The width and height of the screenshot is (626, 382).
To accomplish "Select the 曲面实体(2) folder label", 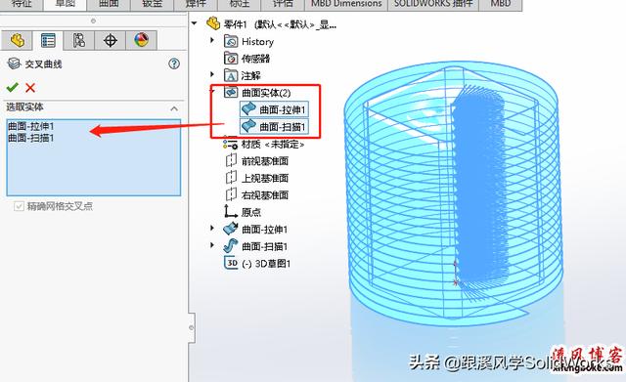I will pos(266,93).
